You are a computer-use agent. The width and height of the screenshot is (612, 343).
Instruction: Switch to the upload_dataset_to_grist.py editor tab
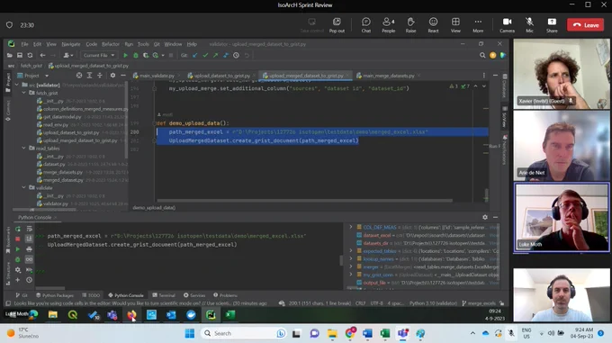click(x=221, y=76)
